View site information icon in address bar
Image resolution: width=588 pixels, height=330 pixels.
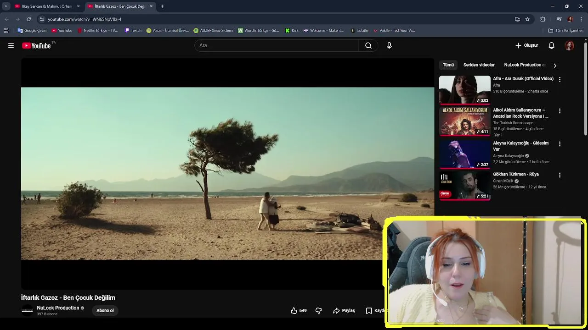pos(42,19)
